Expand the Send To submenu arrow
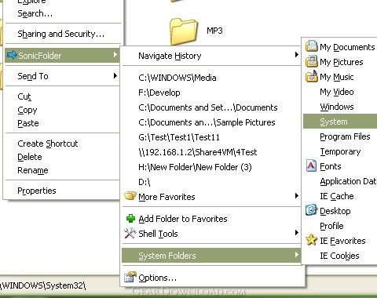This screenshot has width=377, height=298. [x=115, y=76]
